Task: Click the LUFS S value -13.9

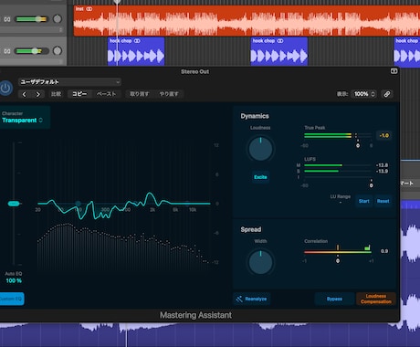Action: [382, 172]
